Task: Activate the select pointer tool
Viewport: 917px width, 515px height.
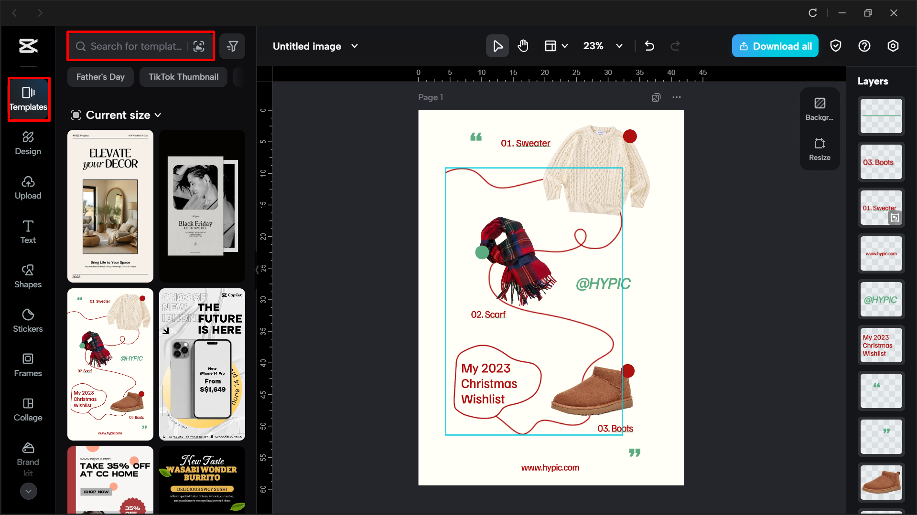Action: tap(497, 46)
